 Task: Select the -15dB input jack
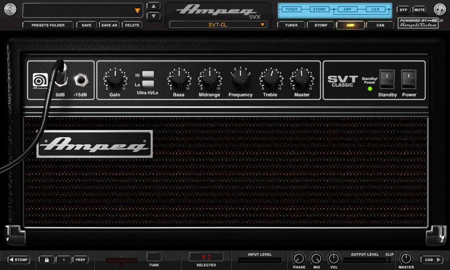(x=81, y=79)
